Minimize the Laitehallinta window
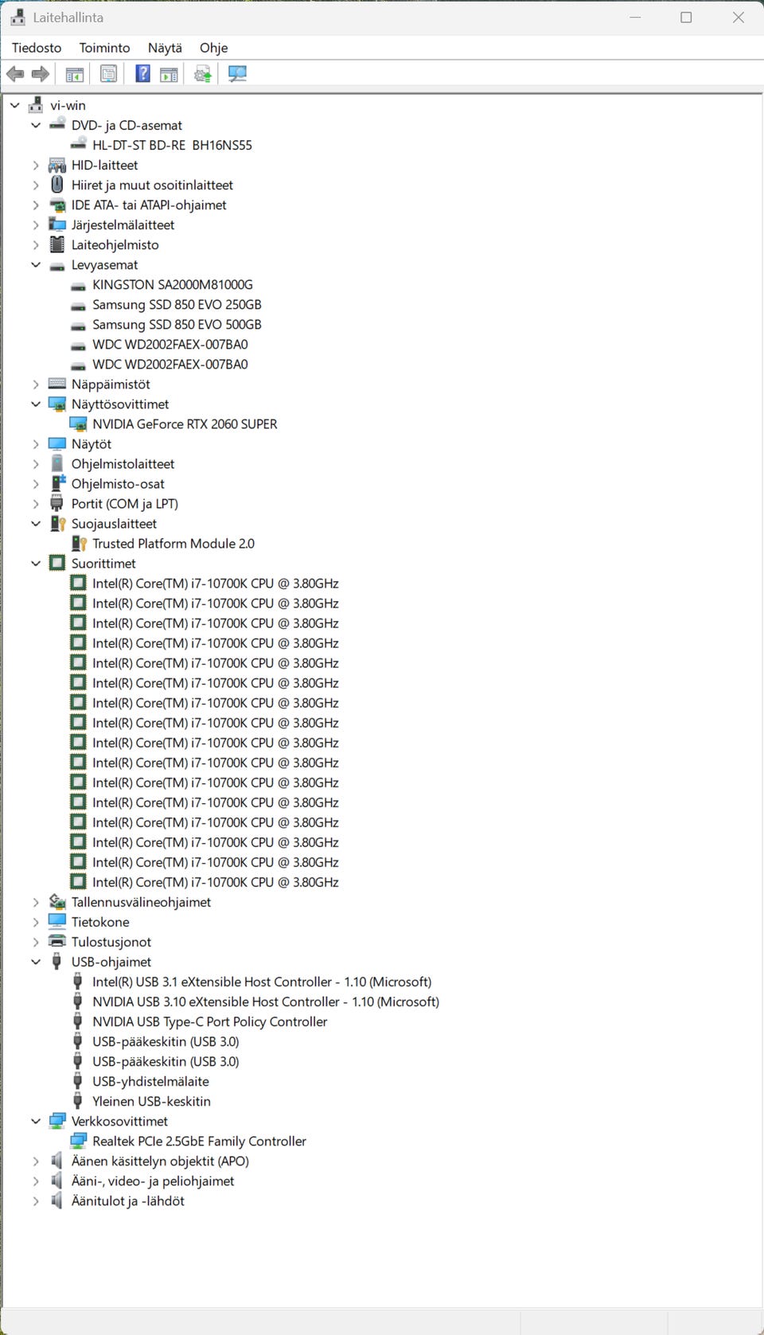This screenshot has height=1335, width=764. pyautogui.click(x=635, y=17)
